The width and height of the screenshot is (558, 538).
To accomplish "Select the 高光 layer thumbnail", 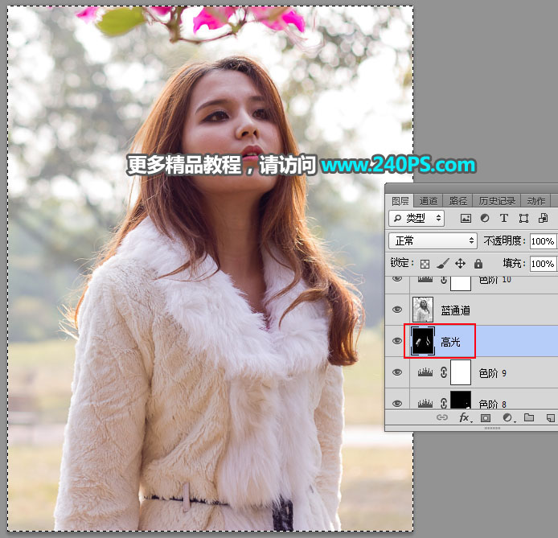I will (x=422, y=342).
